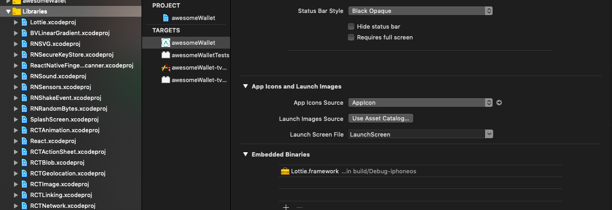Click the Libraries folder icon
612x210 pixels.
16,11
